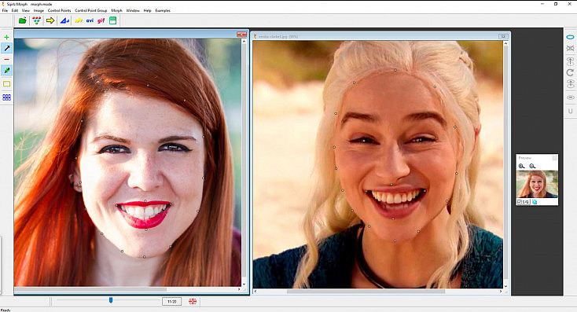Zoom in the Preview panel
The height and width of the screenshot is (312, 577).
click(521, 166)
